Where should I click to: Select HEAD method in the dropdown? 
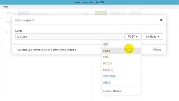[121, 82]
